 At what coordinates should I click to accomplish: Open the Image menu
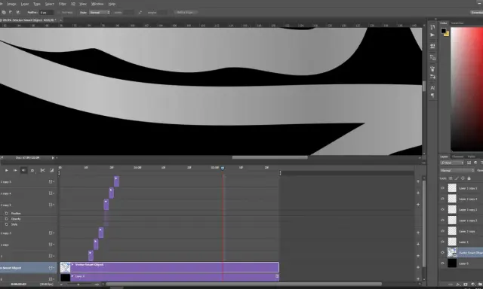pos(11,4)
